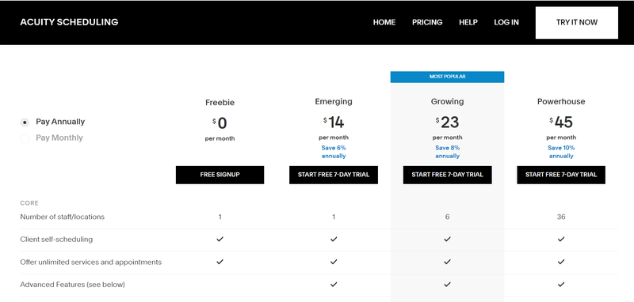Screen dimensions: 634x302
Task: Click the Save 6% annually text
Action: pos(334,152)
